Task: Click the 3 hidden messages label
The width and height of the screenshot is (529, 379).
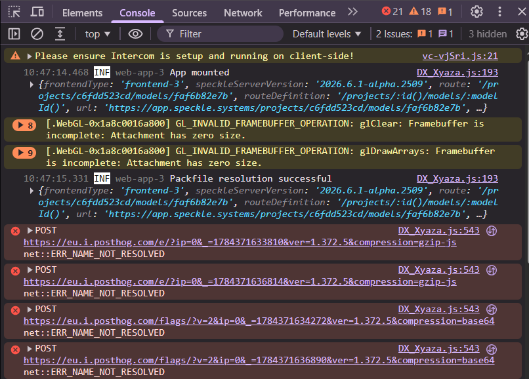Action: 488,33
